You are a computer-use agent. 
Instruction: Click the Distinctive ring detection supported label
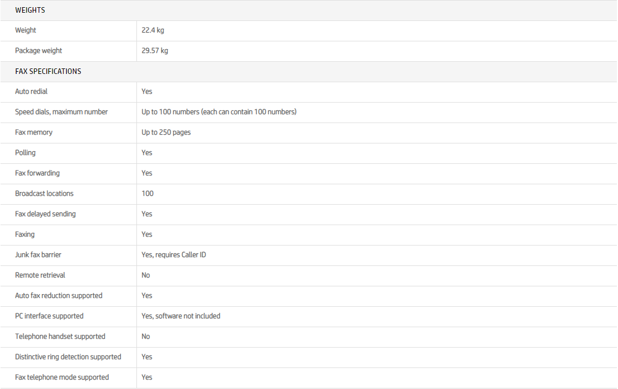click(68, 357)
